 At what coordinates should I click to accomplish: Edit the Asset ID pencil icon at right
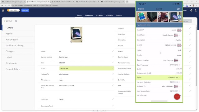point(190,28)
